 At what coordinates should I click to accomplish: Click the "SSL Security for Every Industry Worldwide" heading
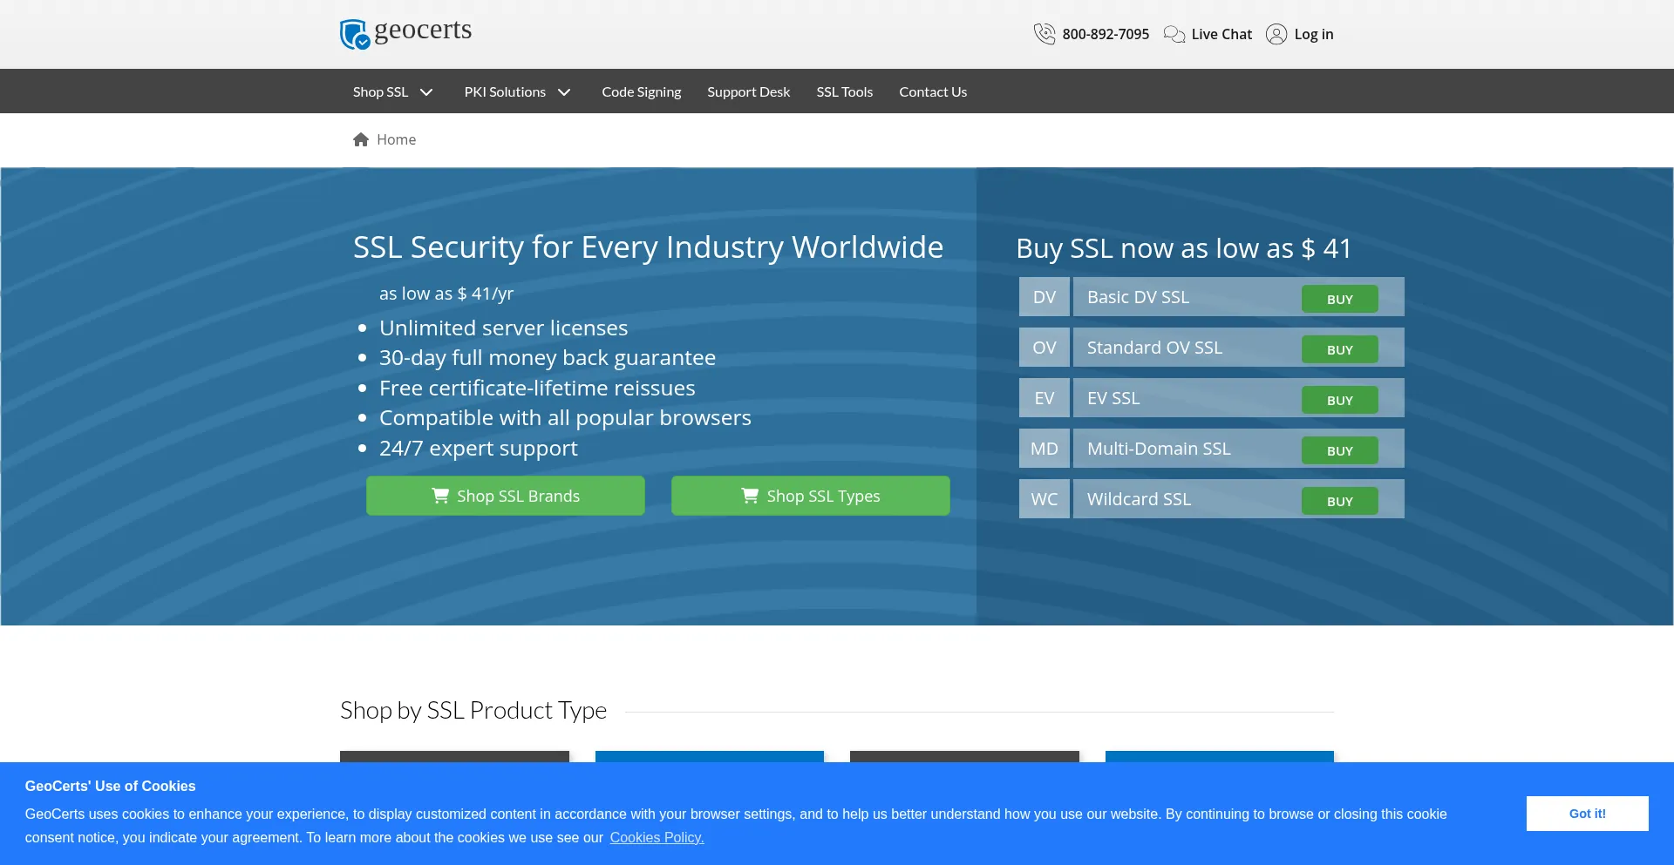pyautogui.click(x=648, y=247)
